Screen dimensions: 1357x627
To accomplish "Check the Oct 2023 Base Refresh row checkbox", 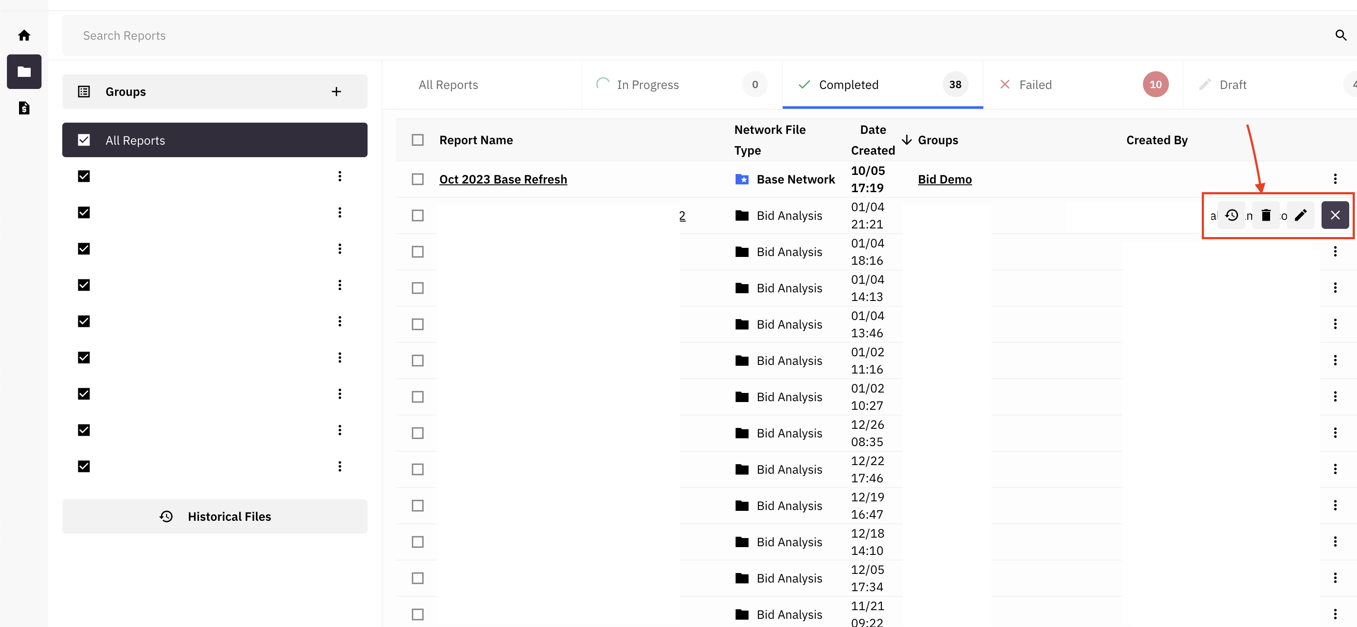I will tap(418, 179).
